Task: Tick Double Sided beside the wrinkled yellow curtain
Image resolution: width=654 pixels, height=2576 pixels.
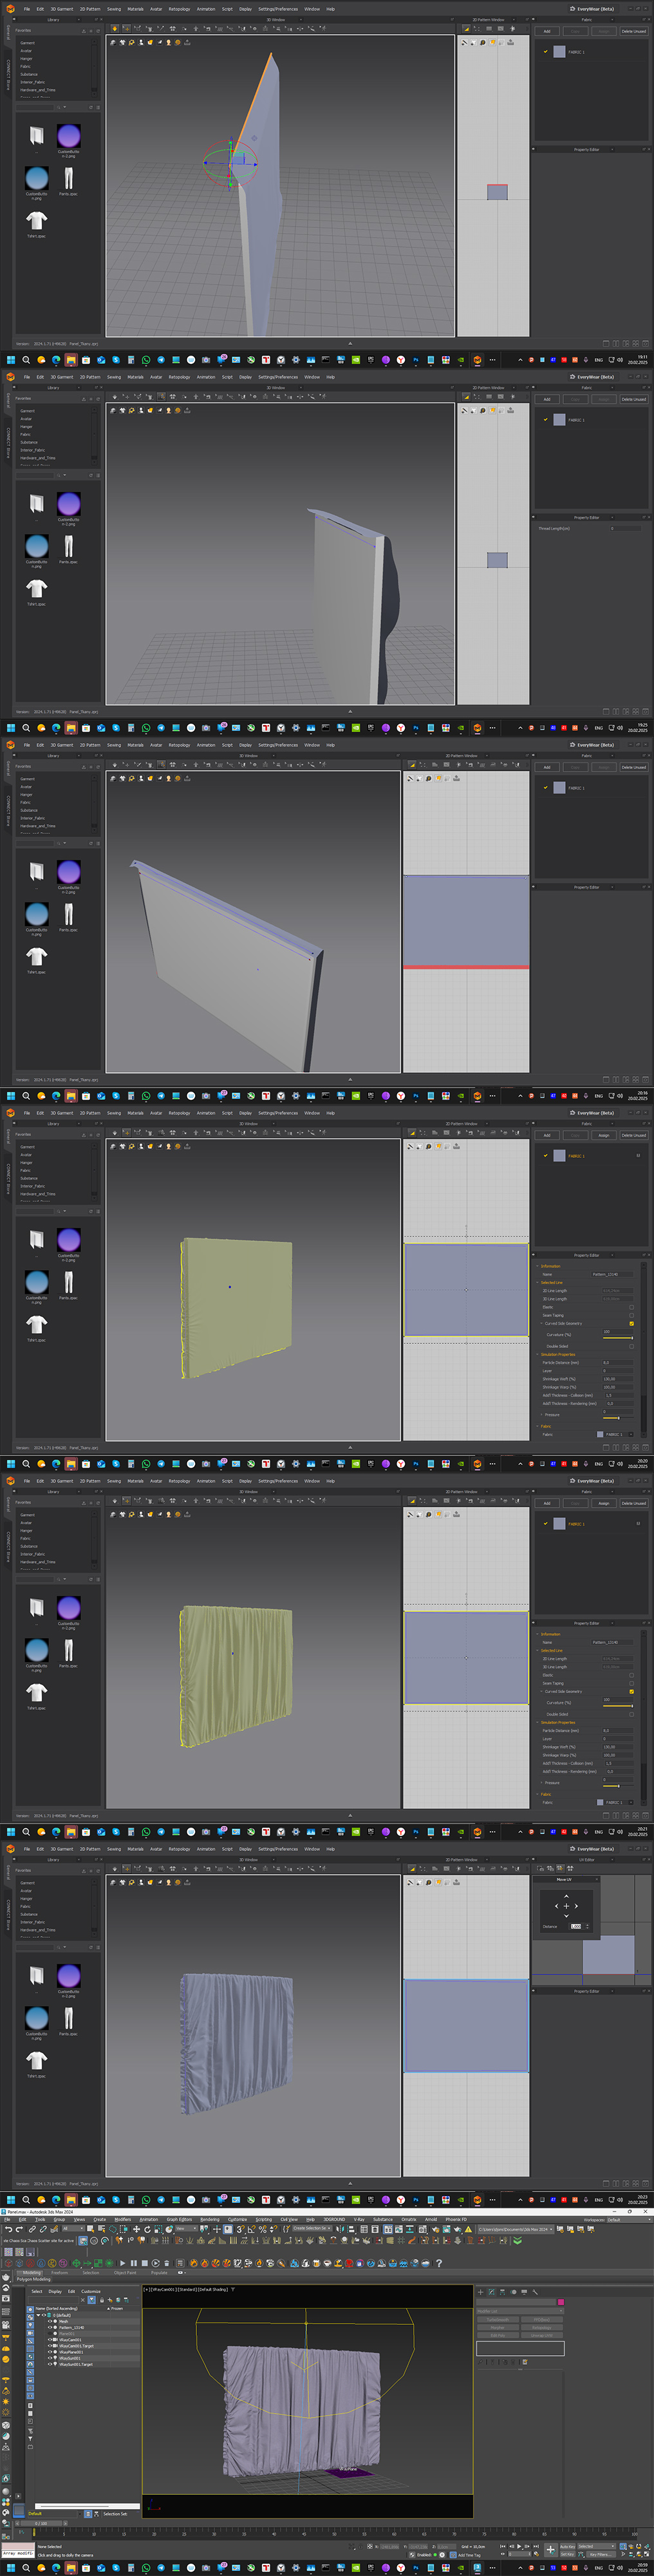Action: coord(632,1715)
